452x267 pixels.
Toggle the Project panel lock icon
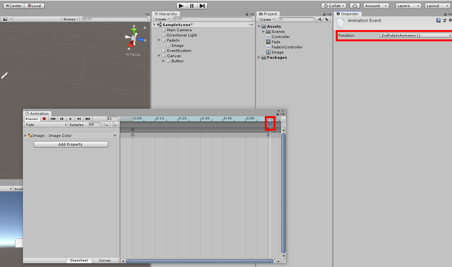[x=324, y=14]
